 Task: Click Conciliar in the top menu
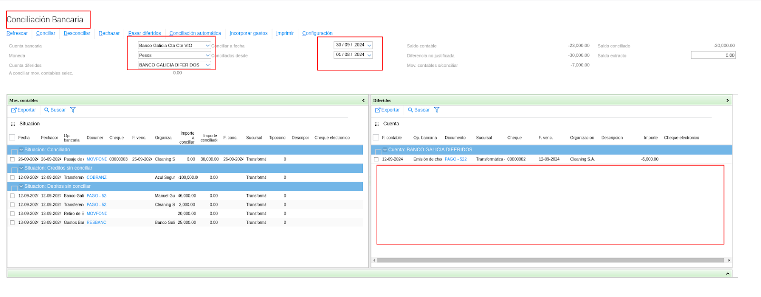coord(46,33)
